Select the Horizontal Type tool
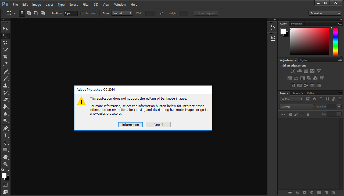 click(5, 135)
